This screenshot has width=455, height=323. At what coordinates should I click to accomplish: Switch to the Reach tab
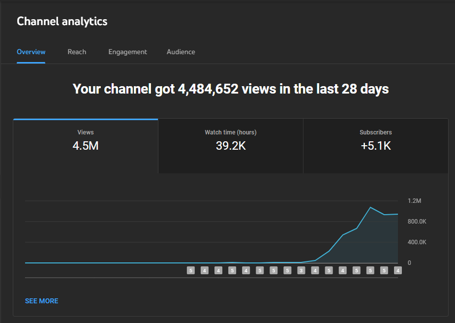(77, 52)
